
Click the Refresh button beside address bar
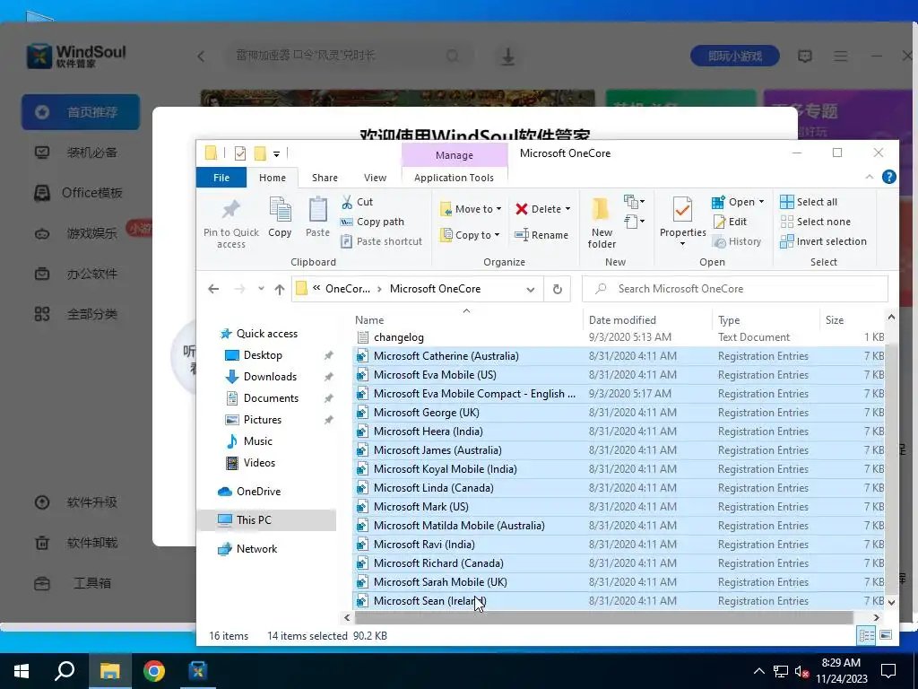tap(558, 289)
